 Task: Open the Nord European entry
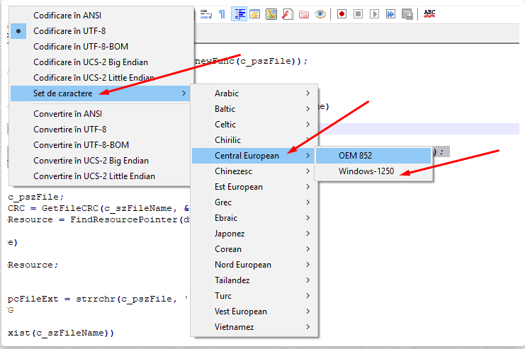click(254, 265)
